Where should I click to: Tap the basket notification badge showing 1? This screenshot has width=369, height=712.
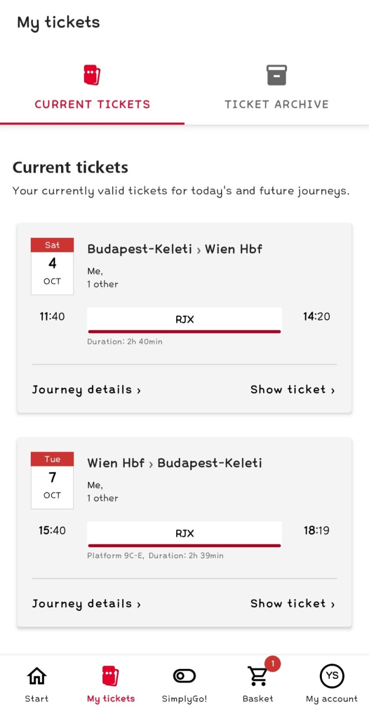point(272,663)
